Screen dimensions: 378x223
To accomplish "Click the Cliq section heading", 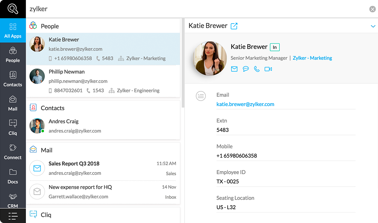I will [46, 214].
